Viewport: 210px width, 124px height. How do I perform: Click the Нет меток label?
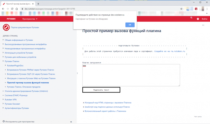point(198,117)
